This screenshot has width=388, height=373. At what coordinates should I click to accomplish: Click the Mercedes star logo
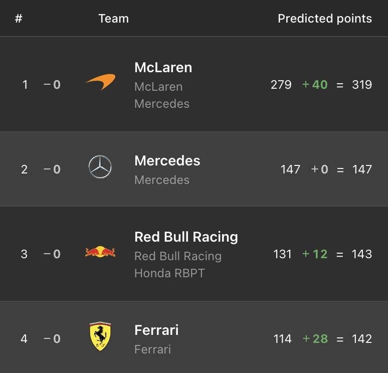[100, 167]
